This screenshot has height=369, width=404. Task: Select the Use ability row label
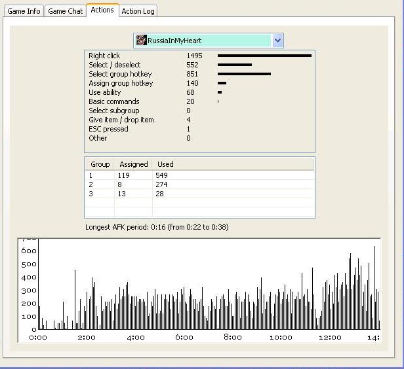click(105, 92)
